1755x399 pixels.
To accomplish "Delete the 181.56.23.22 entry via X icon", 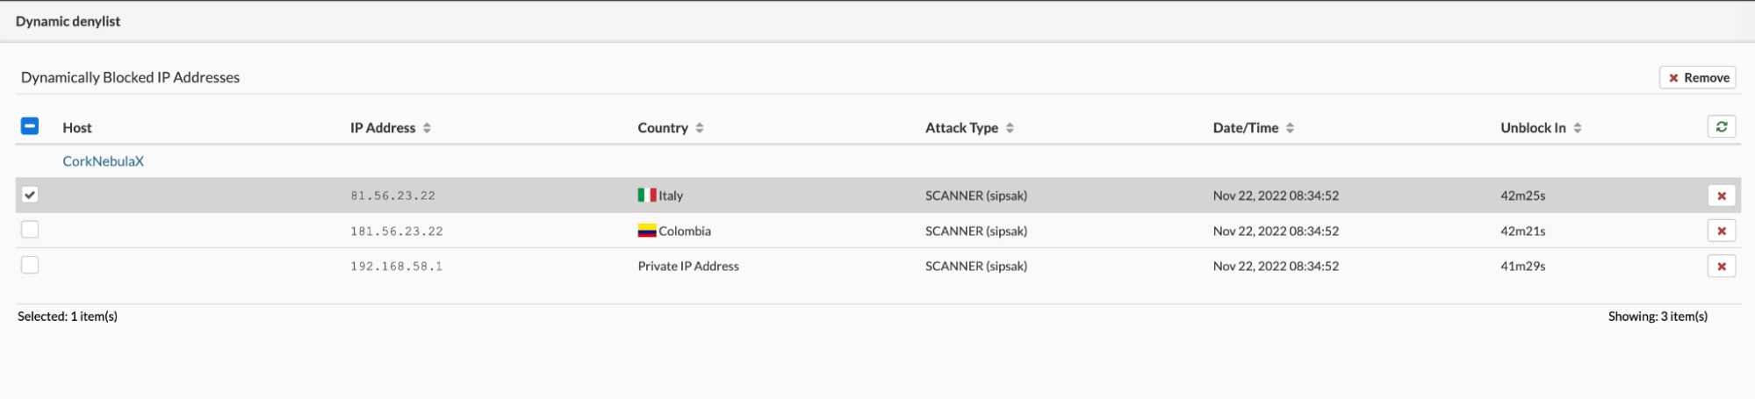I will 1721,231.
